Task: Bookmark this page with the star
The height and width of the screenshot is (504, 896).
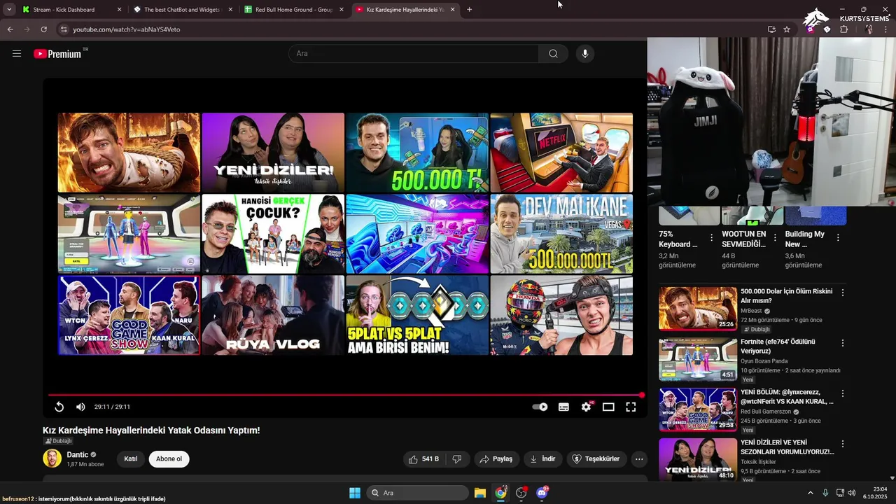Action: click(787, 29)
